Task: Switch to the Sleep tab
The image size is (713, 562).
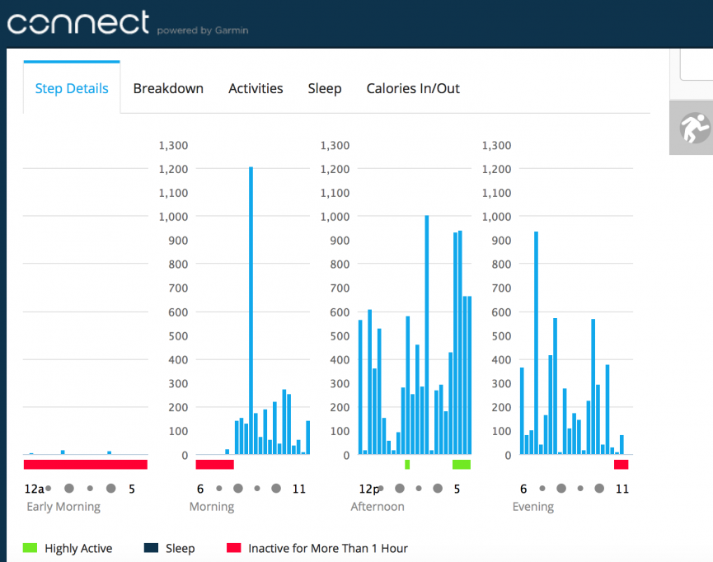Action: (x=324, y=88)
